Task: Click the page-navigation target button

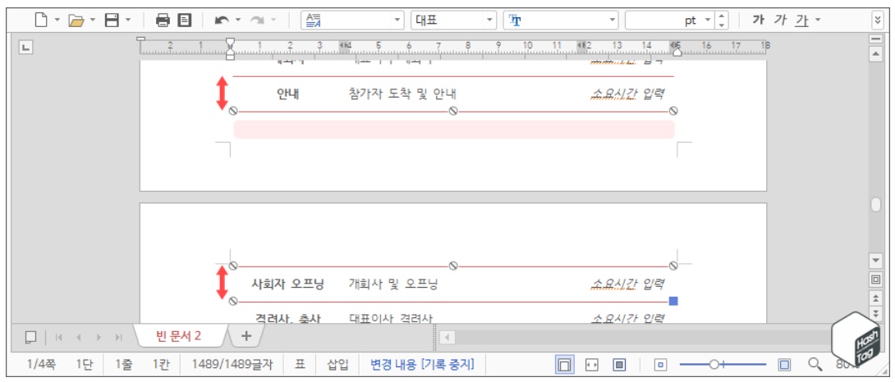Action: pos(875,280)
